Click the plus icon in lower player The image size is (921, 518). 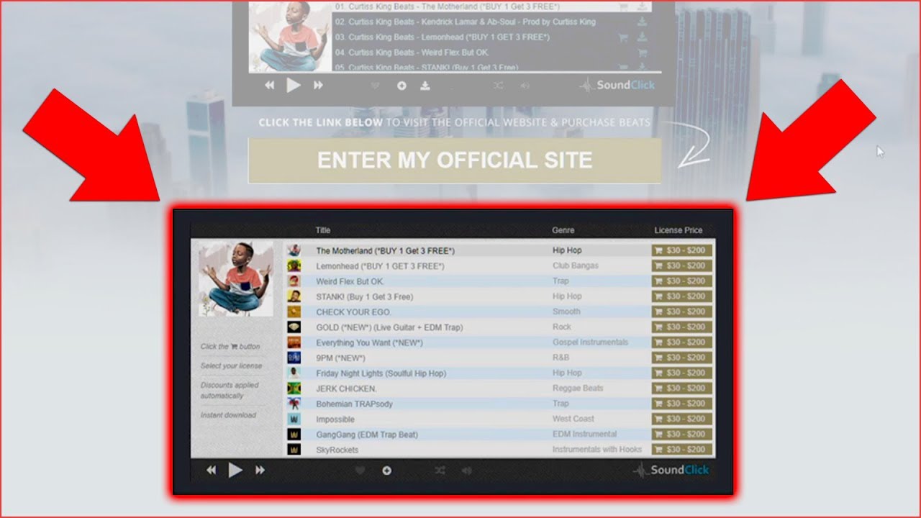point(387,471)
